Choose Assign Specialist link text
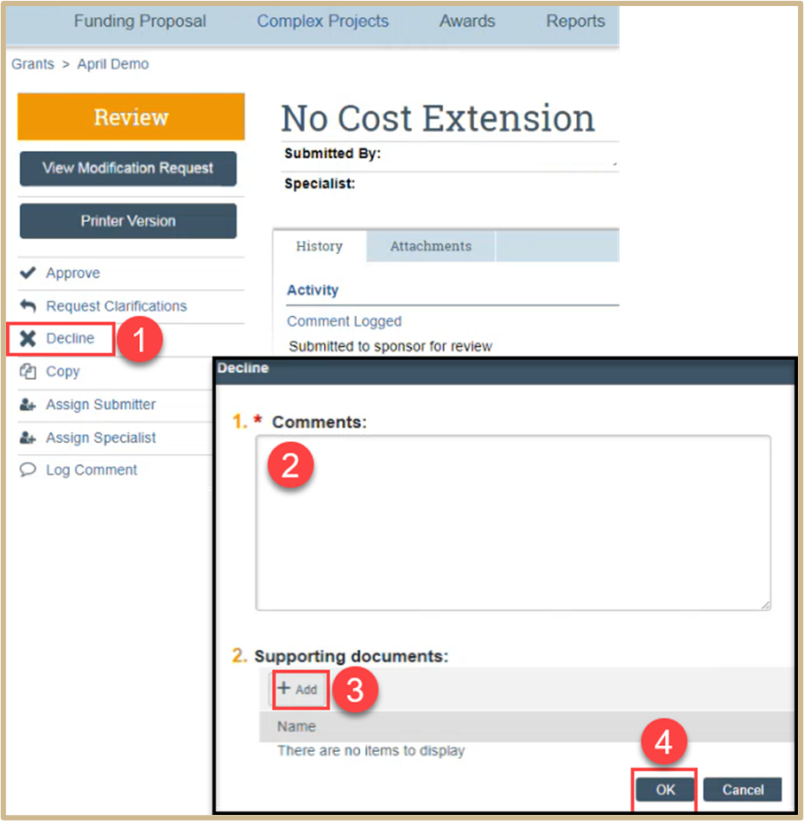Screen dimensions: 804x821 pos(100,437)
